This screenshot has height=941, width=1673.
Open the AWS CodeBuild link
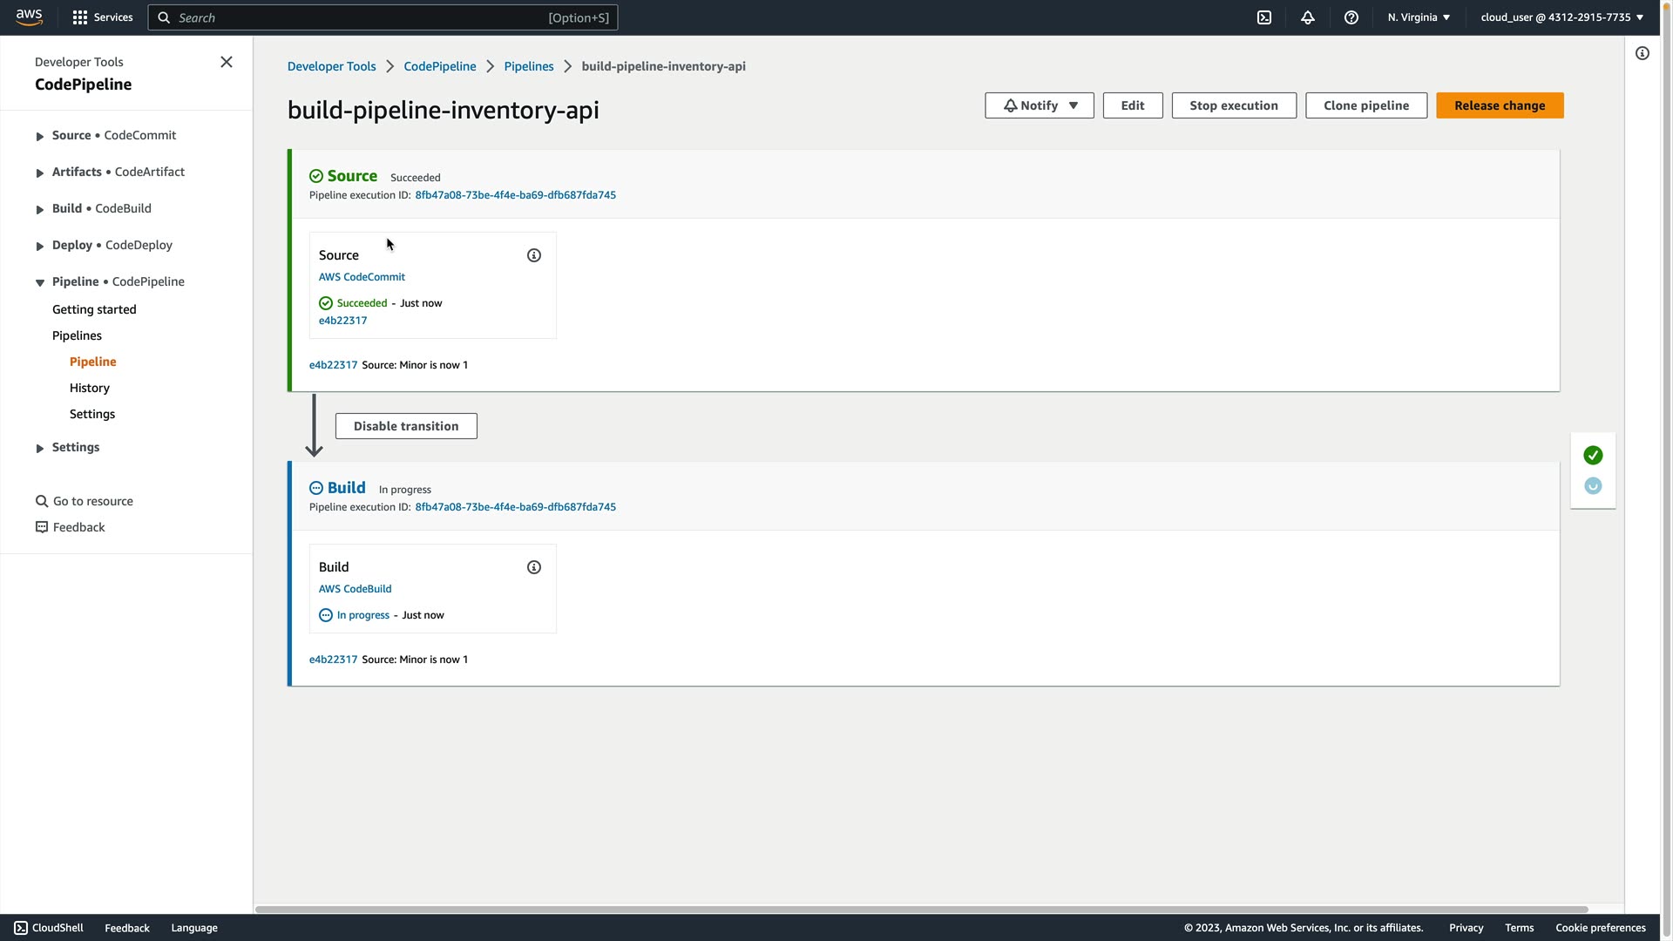[355, 589]
